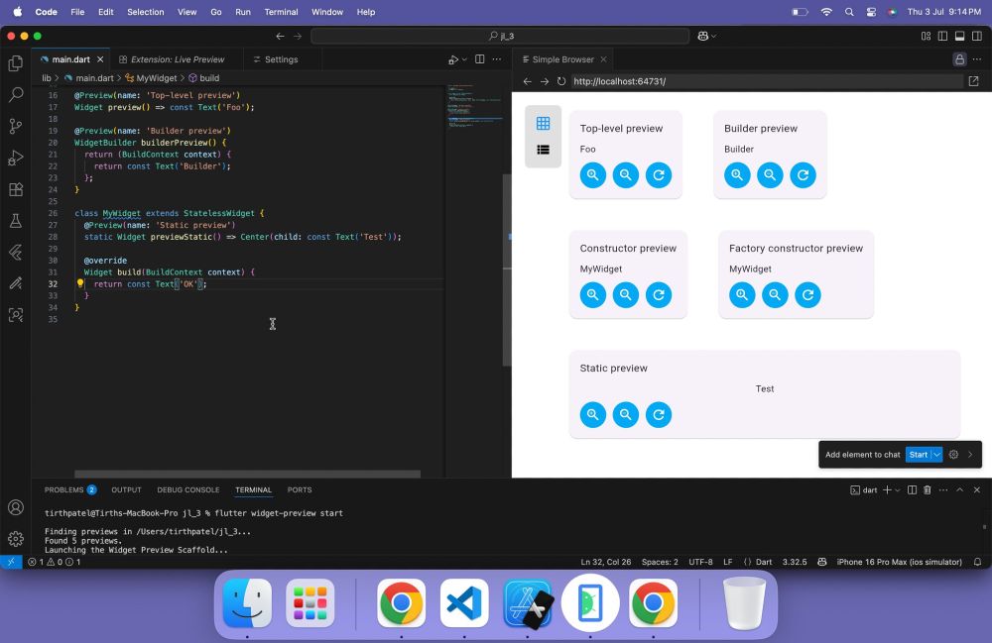The width and height of the screenshot is (992, 643).
Task: Open the PROBLEMS panel tab
Action: [x=69, y=490]
